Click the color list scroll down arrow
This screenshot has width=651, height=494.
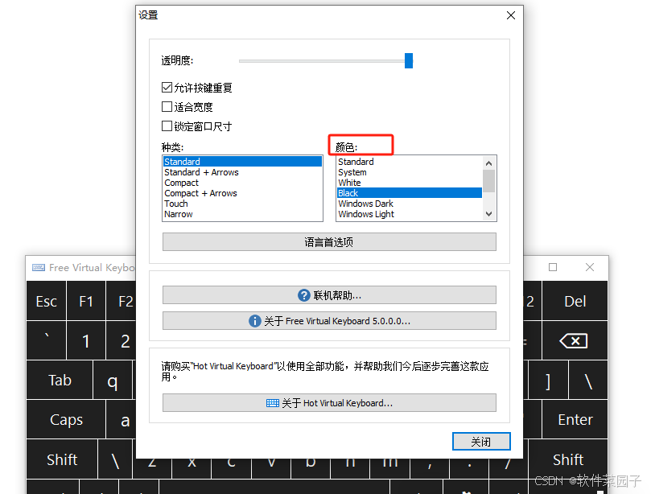pyautogui.click(x=488, y=214)
